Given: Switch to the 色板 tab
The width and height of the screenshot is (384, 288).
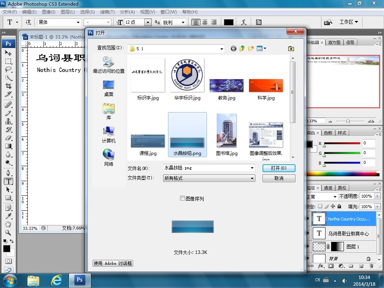Looking at the screenshot, I should click(328, 133).
